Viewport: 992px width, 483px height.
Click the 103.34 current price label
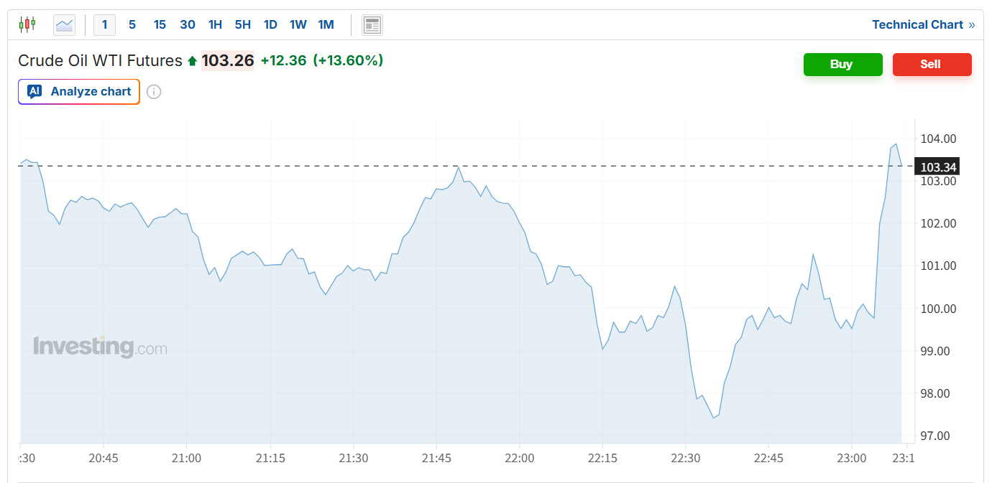point(938,167)
